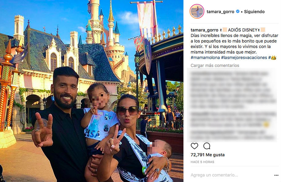281x182 pixels.
Task: Like the post with the heart icon
Action: 194,146
